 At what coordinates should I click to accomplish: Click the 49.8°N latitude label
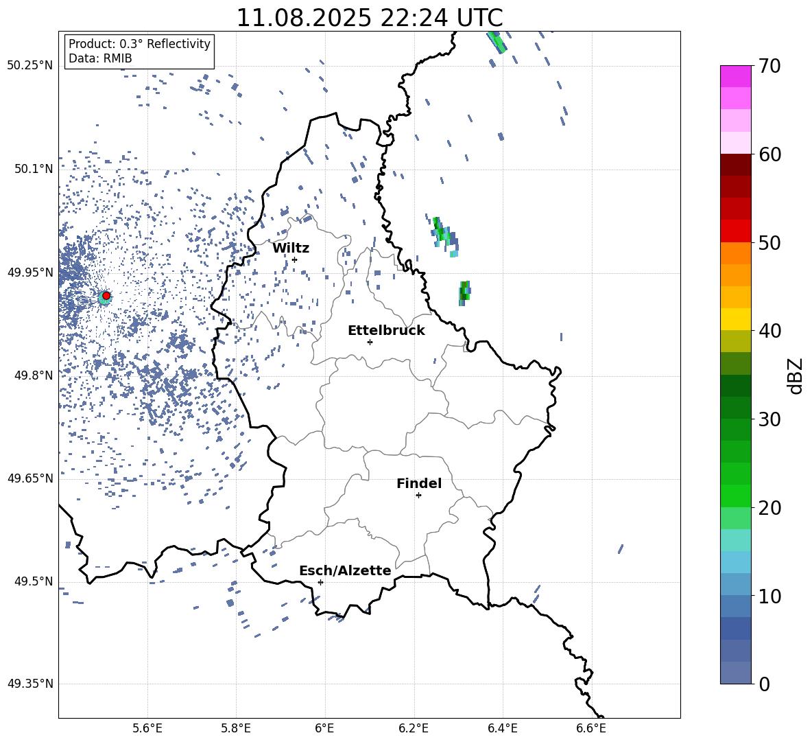pyautogui.click(x=33, y=375)
